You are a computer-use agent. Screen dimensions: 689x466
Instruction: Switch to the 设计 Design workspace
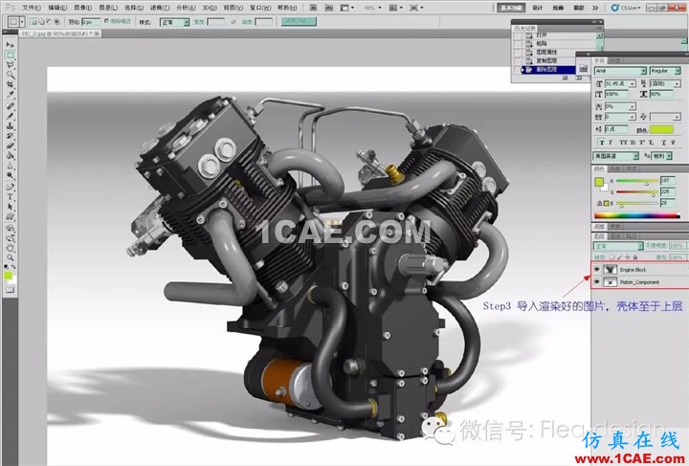click(x=537, y=8)
